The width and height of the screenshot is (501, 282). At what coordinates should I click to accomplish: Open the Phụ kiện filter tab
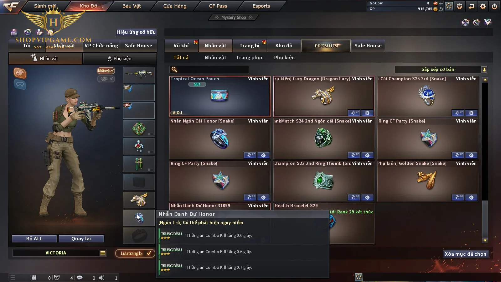(x=284, y=58)
